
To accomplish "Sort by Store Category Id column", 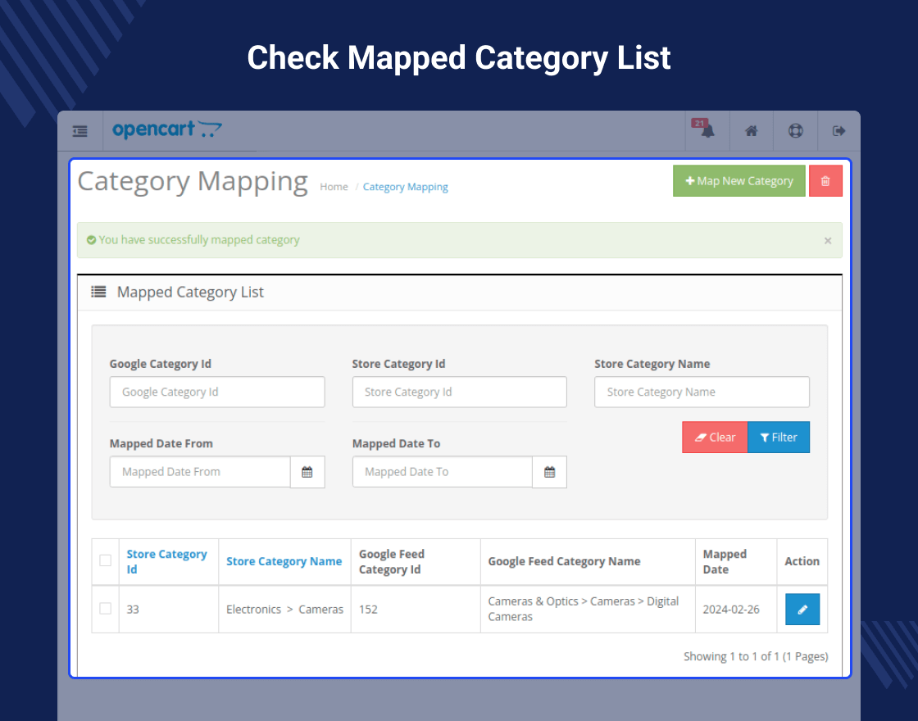I will click(167, 562).
